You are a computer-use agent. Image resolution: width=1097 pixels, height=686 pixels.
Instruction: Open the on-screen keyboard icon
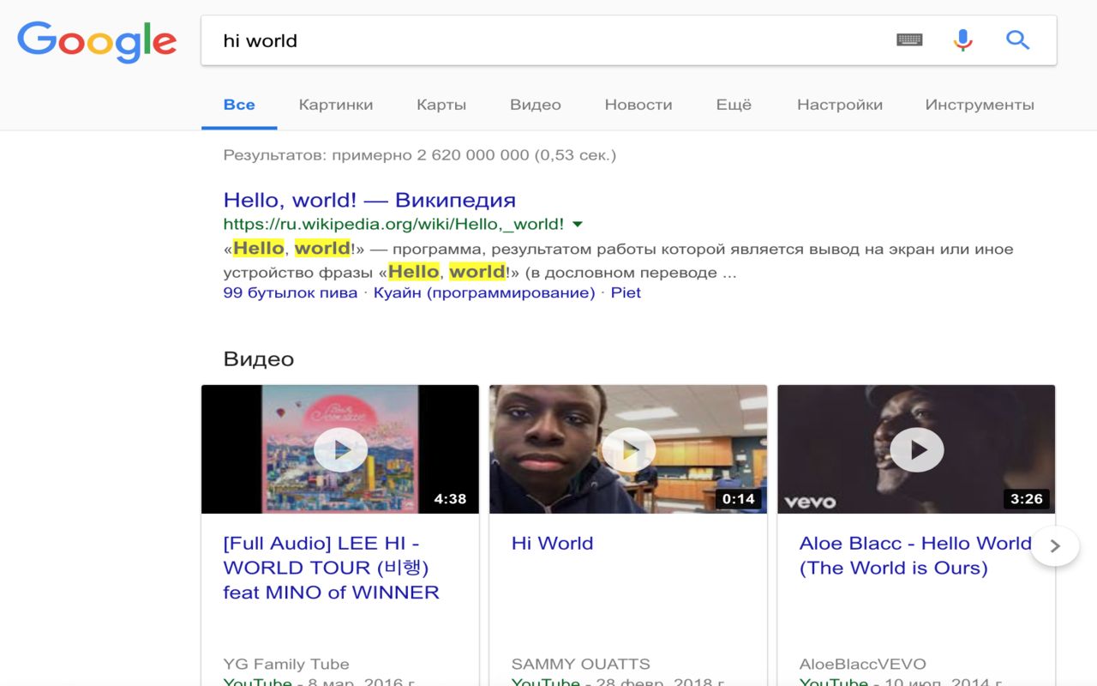909,39
